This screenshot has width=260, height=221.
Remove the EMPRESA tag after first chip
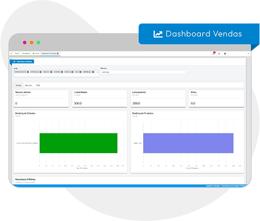40,72
